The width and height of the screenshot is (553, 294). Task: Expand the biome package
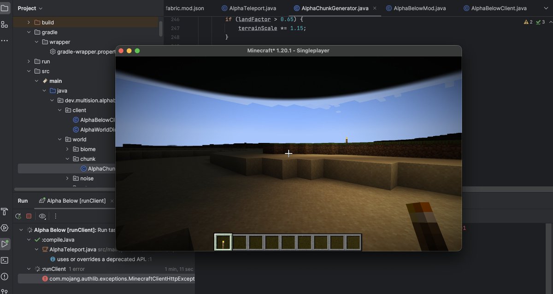click(x=68, y=149)
